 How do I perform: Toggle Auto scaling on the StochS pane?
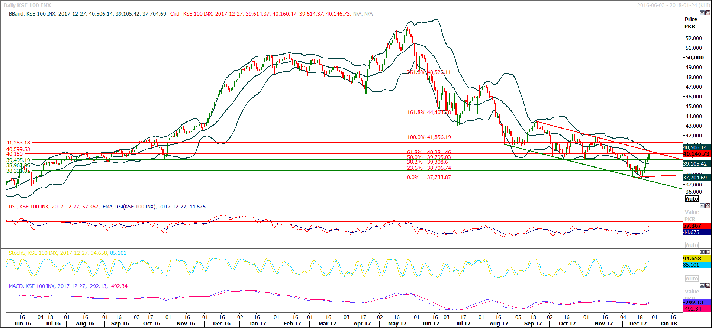click(692, 279)
